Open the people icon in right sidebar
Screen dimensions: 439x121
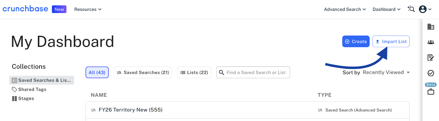click(431, 42)
